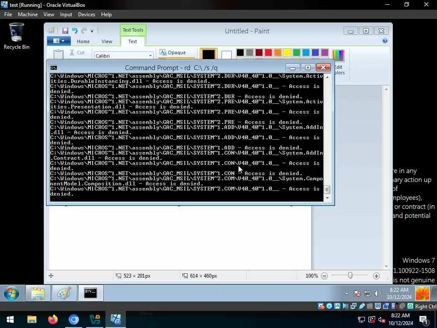The height and width of the screenshot is (328, 437).
Task: Click the Action Center flag tray icon
Action: pyautogui.click(x=357, y=293)
